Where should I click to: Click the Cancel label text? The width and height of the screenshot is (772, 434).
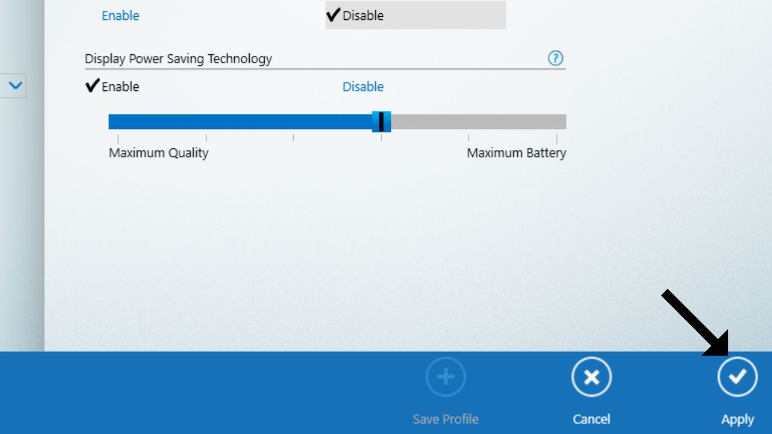(x=591, y=419)
